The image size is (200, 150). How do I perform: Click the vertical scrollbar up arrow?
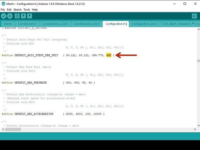coord(198,29)
